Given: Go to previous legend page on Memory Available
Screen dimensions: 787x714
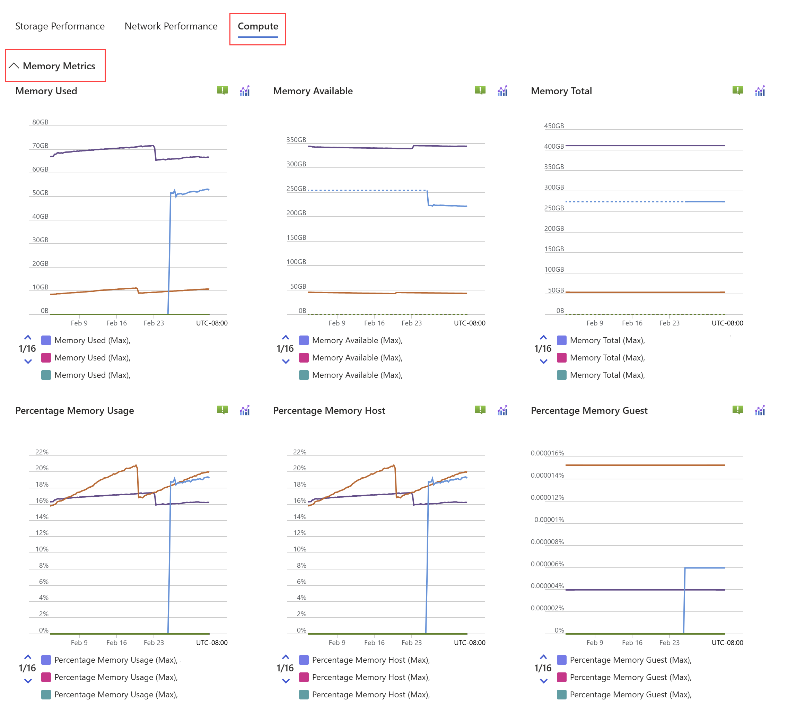Looking at the screenshot, I should click(286, 337).
